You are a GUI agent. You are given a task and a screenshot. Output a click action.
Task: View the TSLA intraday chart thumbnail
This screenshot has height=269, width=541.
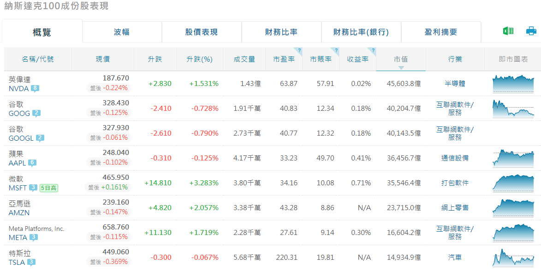[513, 258]
